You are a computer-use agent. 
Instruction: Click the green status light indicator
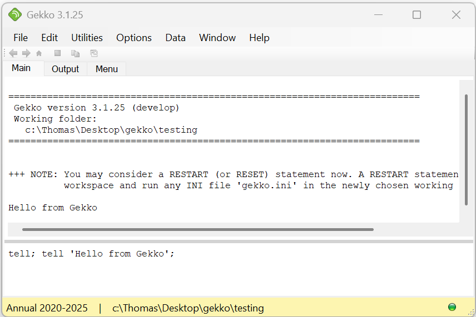[x=452, y=307]
